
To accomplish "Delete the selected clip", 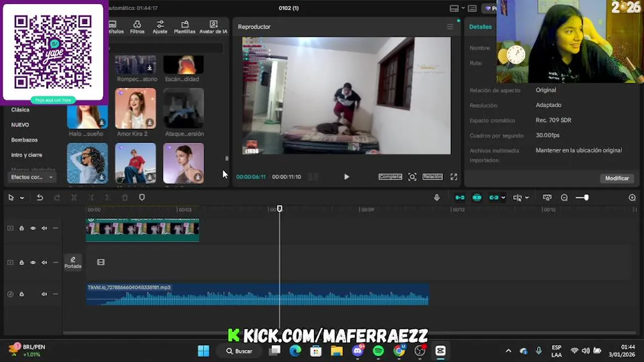I will point(125,198).
